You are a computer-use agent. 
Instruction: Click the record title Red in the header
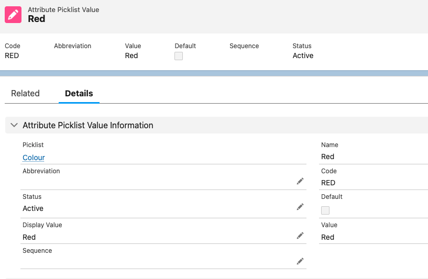tap(37, 19)
